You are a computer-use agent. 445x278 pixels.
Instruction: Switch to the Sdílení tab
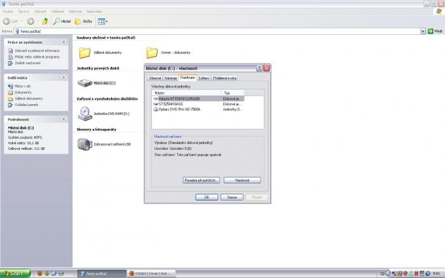[x=203, y=78]
